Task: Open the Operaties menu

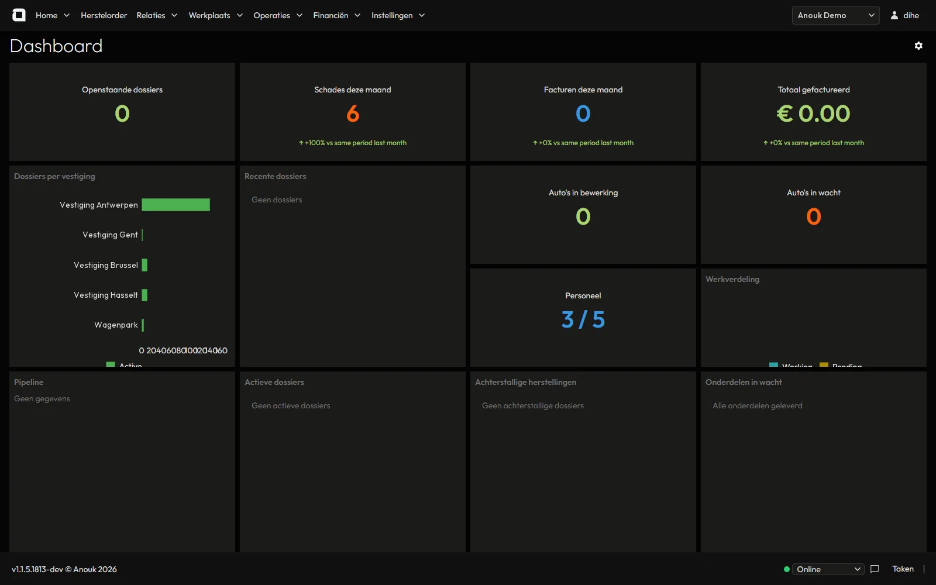Action: 278,15
